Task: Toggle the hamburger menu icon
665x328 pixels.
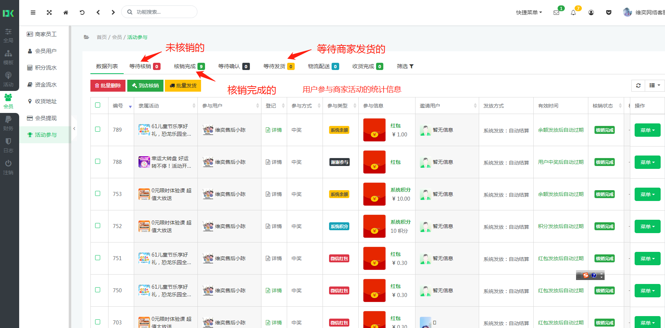Action: [x=33, y=12]
